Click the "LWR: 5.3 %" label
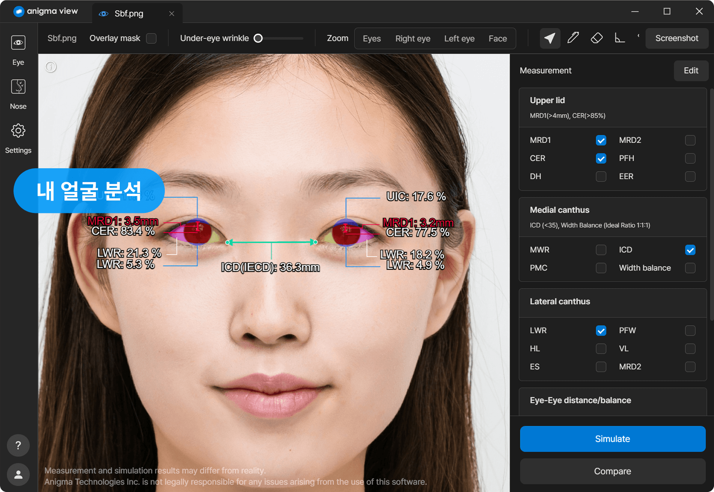 (x=126, y=264)
